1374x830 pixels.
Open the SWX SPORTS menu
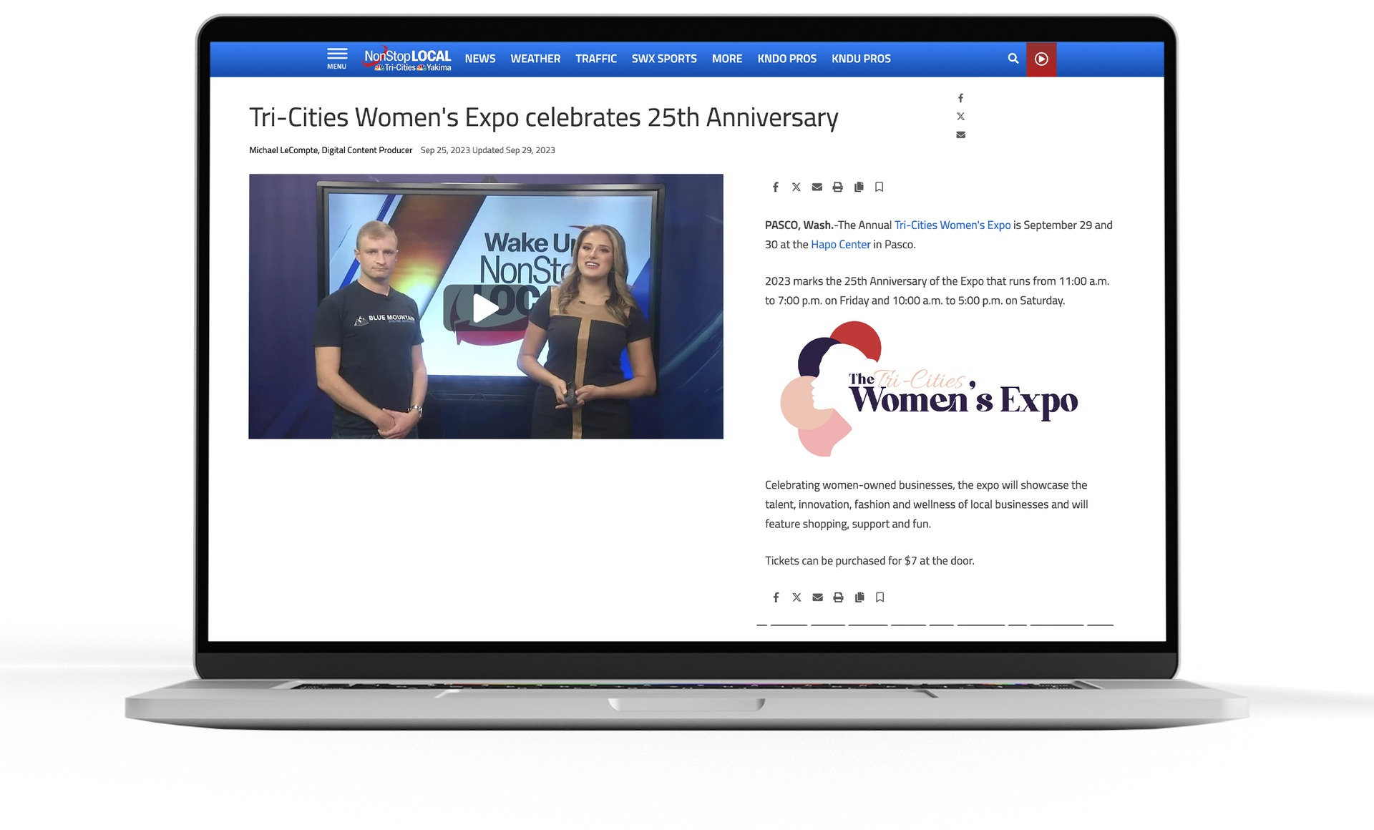pyautogui.click(x=664, y=59)
